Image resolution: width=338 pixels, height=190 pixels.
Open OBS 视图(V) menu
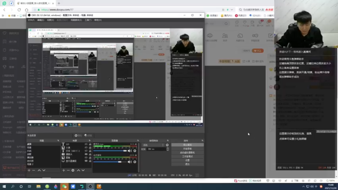point(50,20)
